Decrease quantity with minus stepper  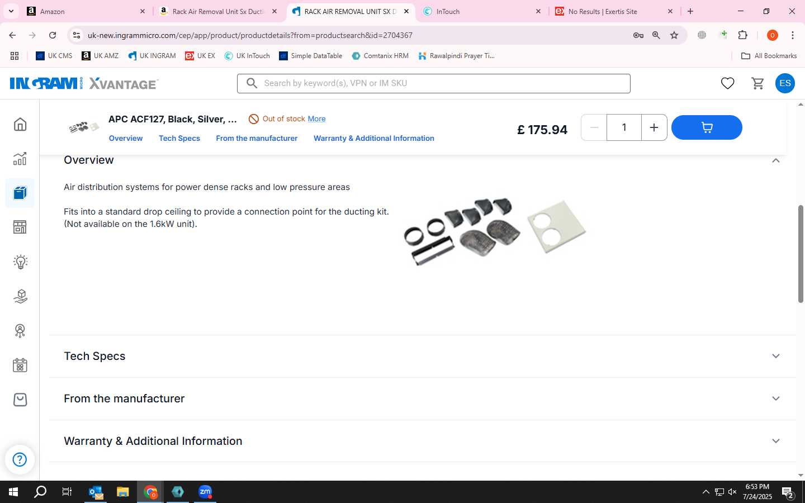tap(594, 127)
